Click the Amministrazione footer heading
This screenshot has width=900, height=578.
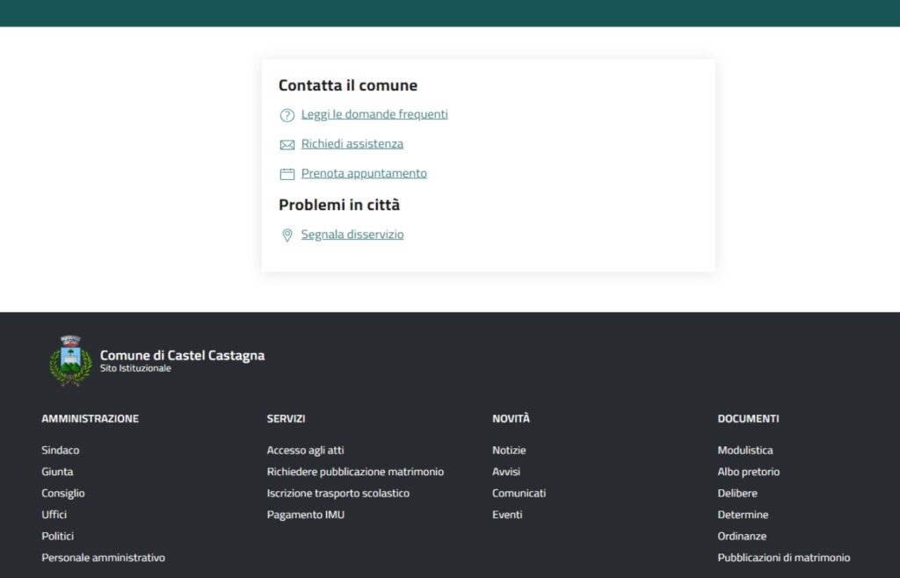click(x=90, y=419)
